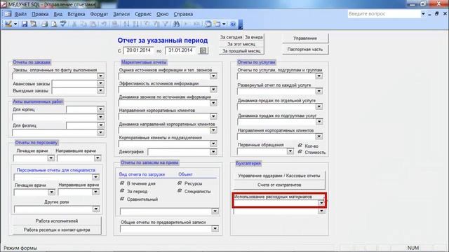Click the 'Управление' button
Image resolution: width=449 pixels, height=252 pixels.
(305, 38)
